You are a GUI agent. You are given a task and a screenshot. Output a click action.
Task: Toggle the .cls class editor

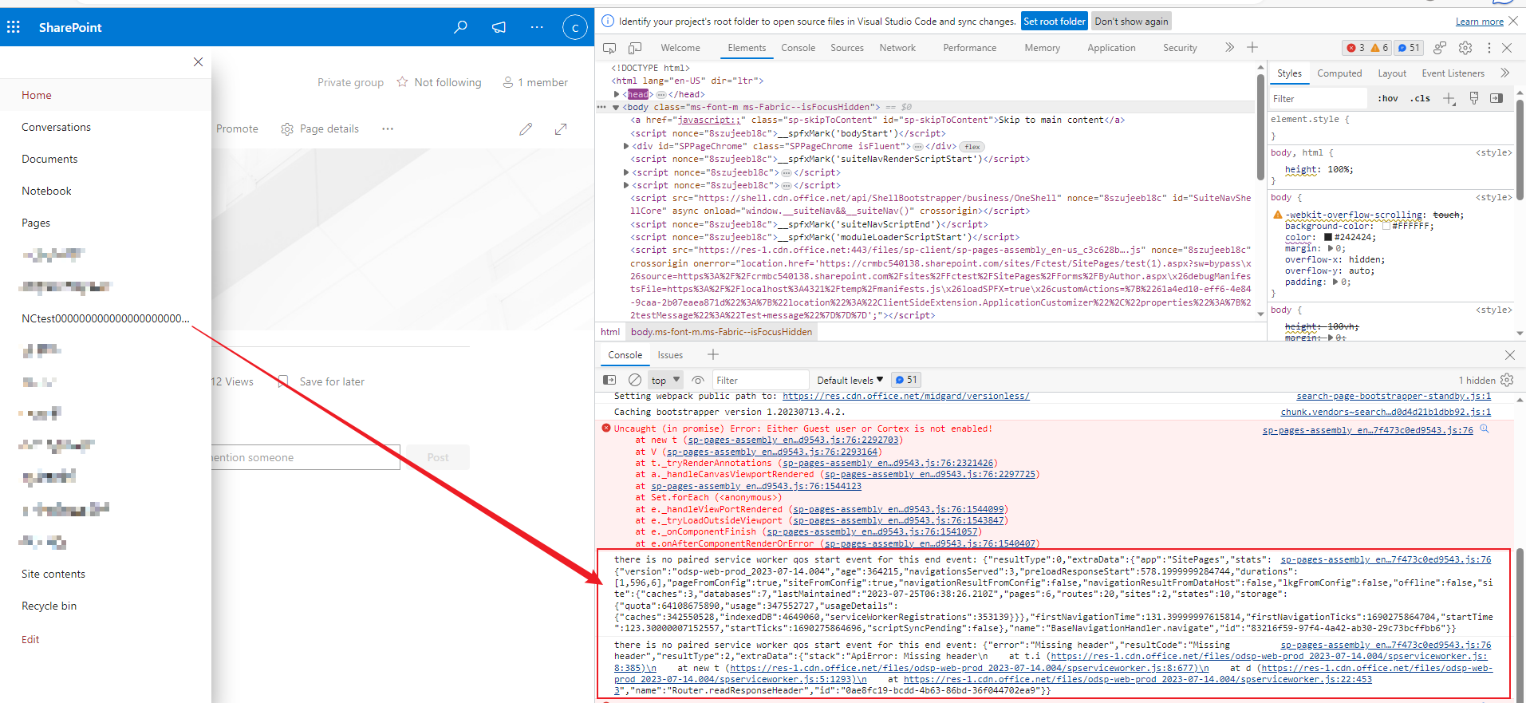1420,98
